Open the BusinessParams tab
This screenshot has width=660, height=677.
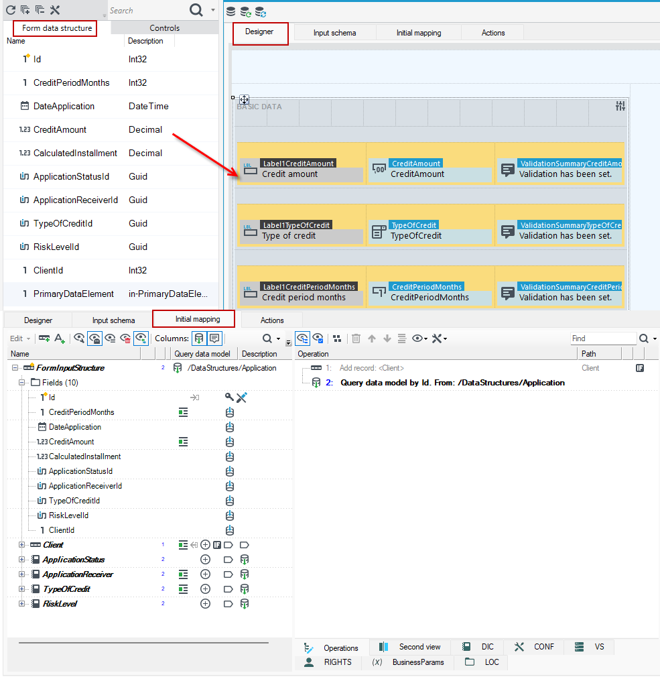(408, 662)
